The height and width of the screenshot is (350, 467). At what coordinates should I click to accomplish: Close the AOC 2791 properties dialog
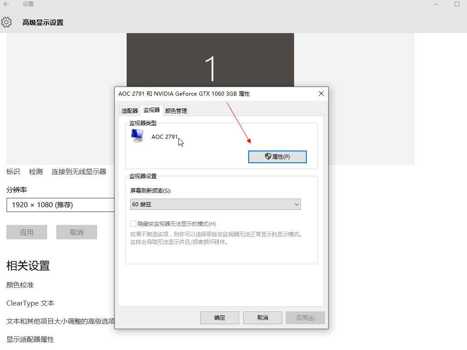321,93
